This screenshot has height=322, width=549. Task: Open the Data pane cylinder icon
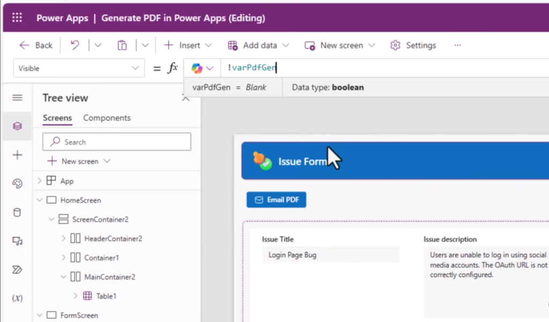17,213
